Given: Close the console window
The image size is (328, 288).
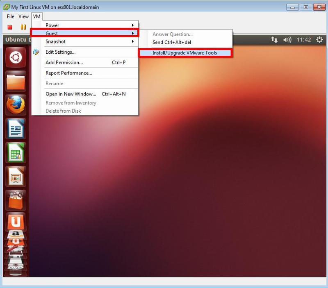Looking at the screenshot, I should (319, 7).
